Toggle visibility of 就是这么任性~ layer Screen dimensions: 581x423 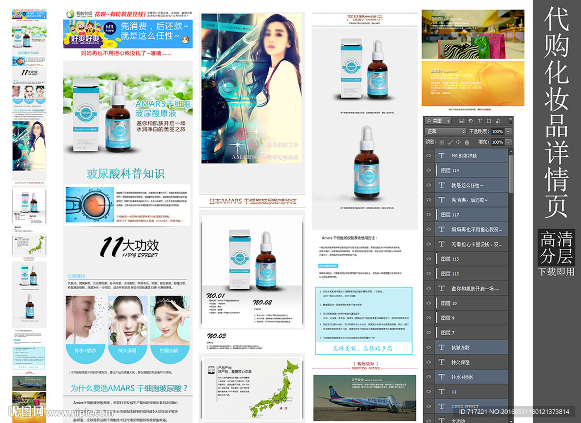(428, 185)
